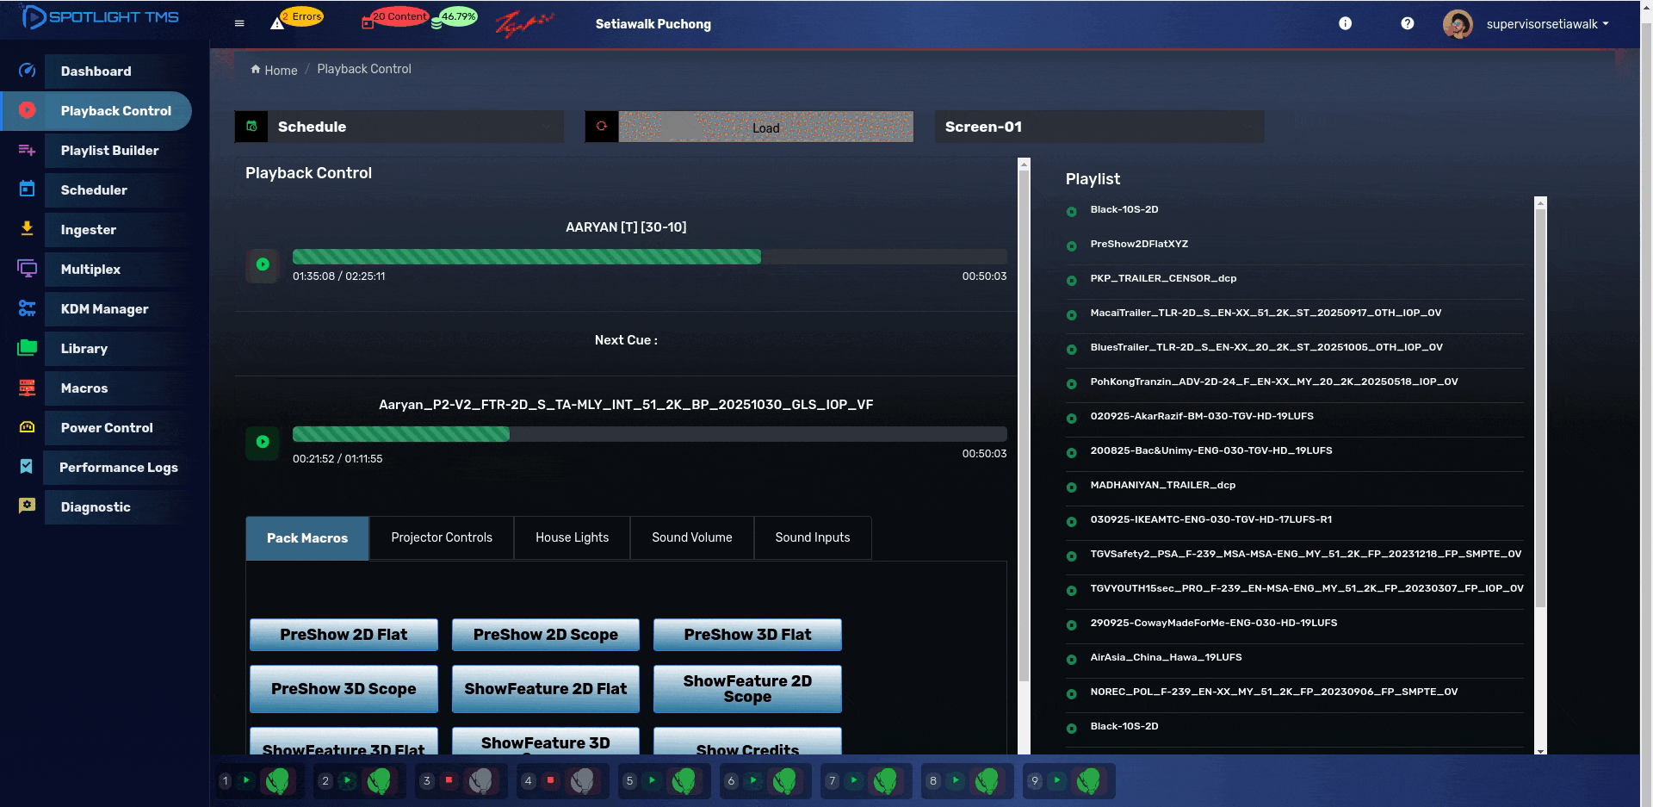Click the storage usage coins icon
Screen dimensions: 1653x807
point(436,23)
